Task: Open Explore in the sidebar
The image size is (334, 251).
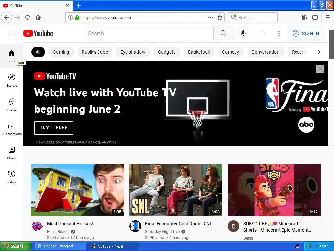Action: [x=12, y=80]
